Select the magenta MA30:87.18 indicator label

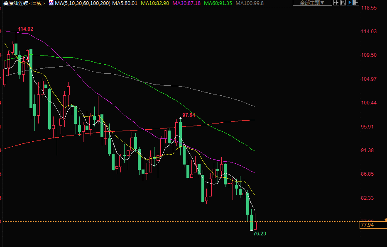coord(186,3)
